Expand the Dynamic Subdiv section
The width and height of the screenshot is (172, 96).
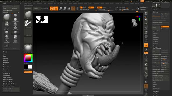(156, 31)
